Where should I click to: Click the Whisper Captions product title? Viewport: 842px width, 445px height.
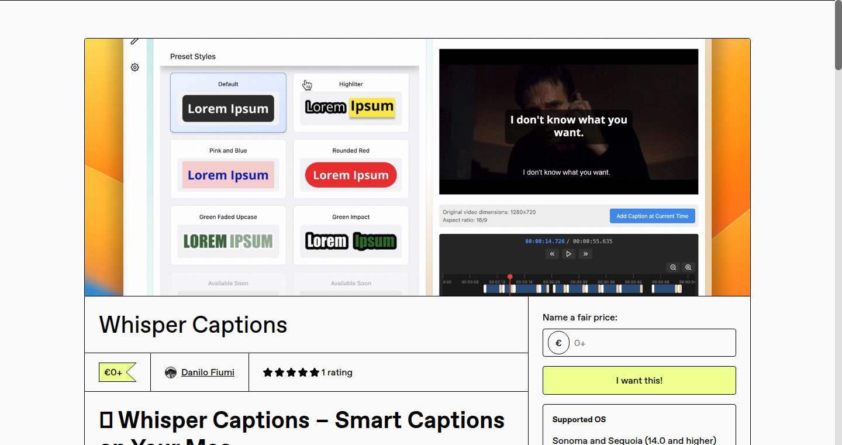pyautogui.click(x=193, y=325)
